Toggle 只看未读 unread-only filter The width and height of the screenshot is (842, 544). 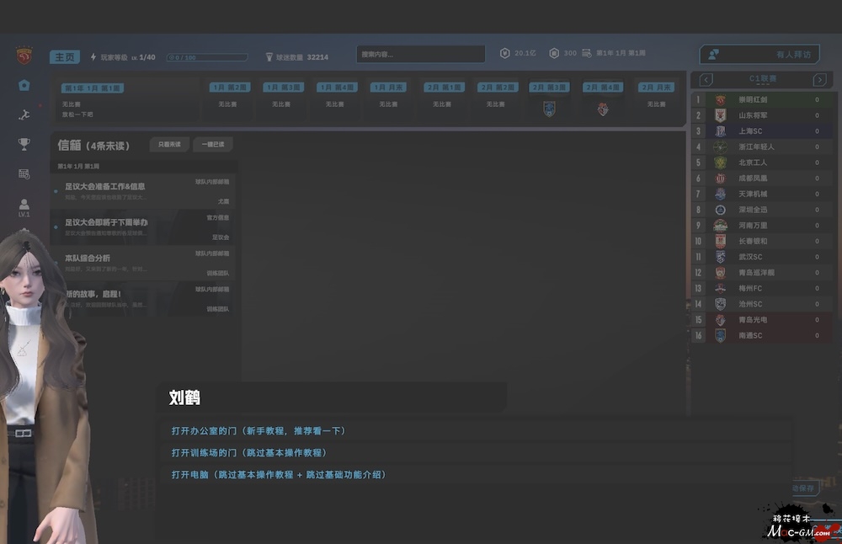point(169,145)
